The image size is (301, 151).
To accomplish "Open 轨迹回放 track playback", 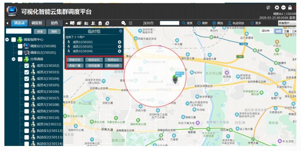I will 236,23.
